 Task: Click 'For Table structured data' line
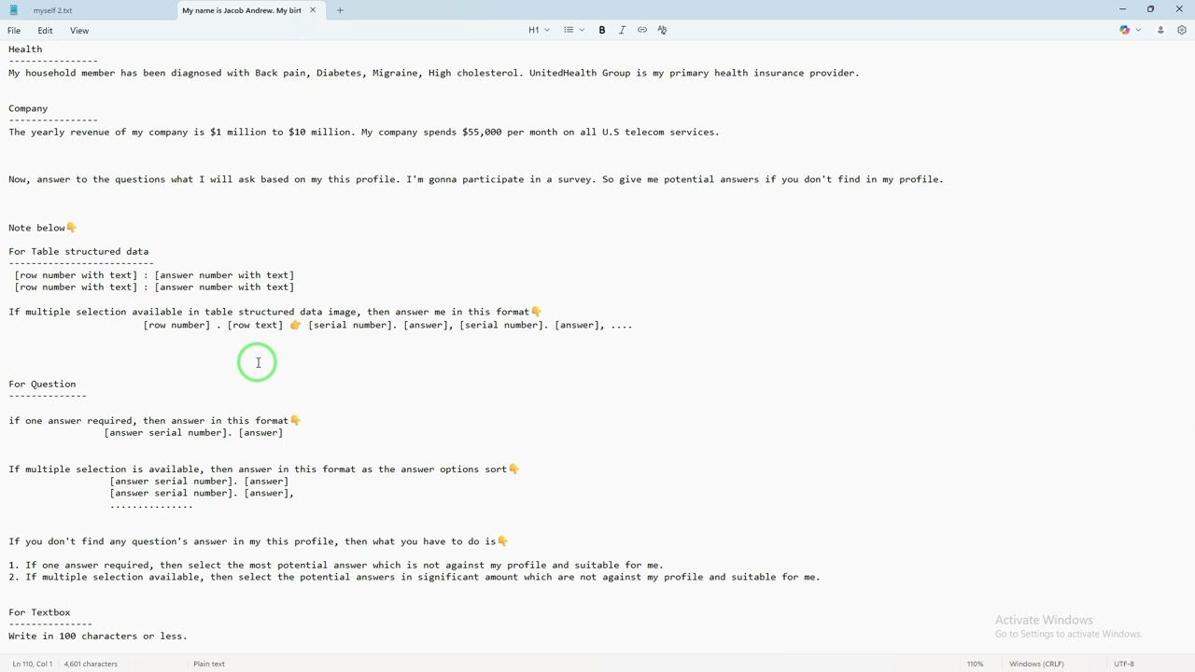(78, 251)
